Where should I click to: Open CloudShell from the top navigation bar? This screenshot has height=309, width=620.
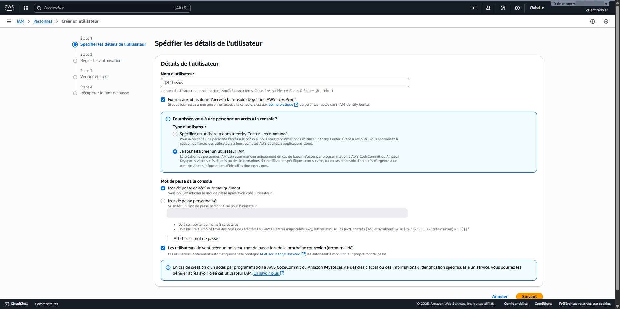474,8
